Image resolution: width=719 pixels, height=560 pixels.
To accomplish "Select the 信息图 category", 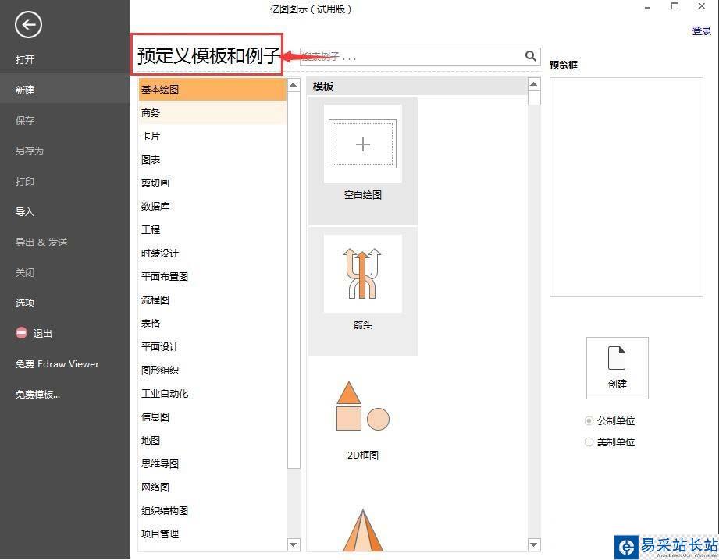I will click(213, 416).
